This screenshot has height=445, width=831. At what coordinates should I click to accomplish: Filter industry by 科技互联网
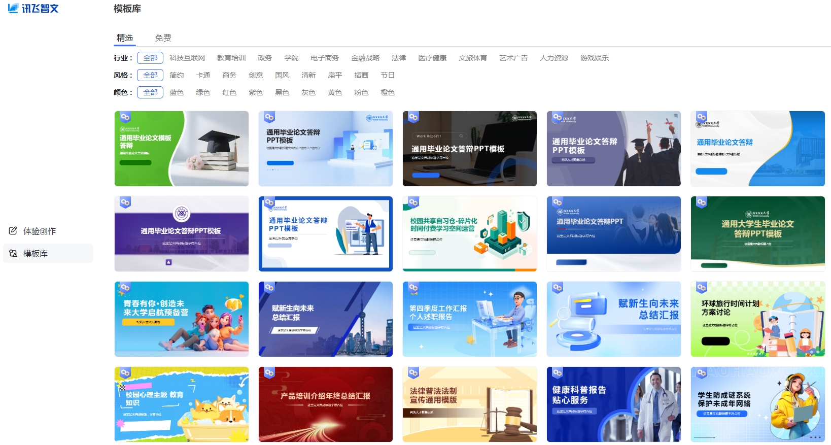coord(187,58)
